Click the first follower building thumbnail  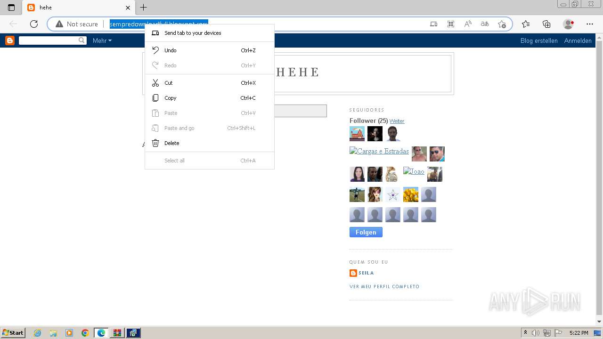tap(357, 134)
